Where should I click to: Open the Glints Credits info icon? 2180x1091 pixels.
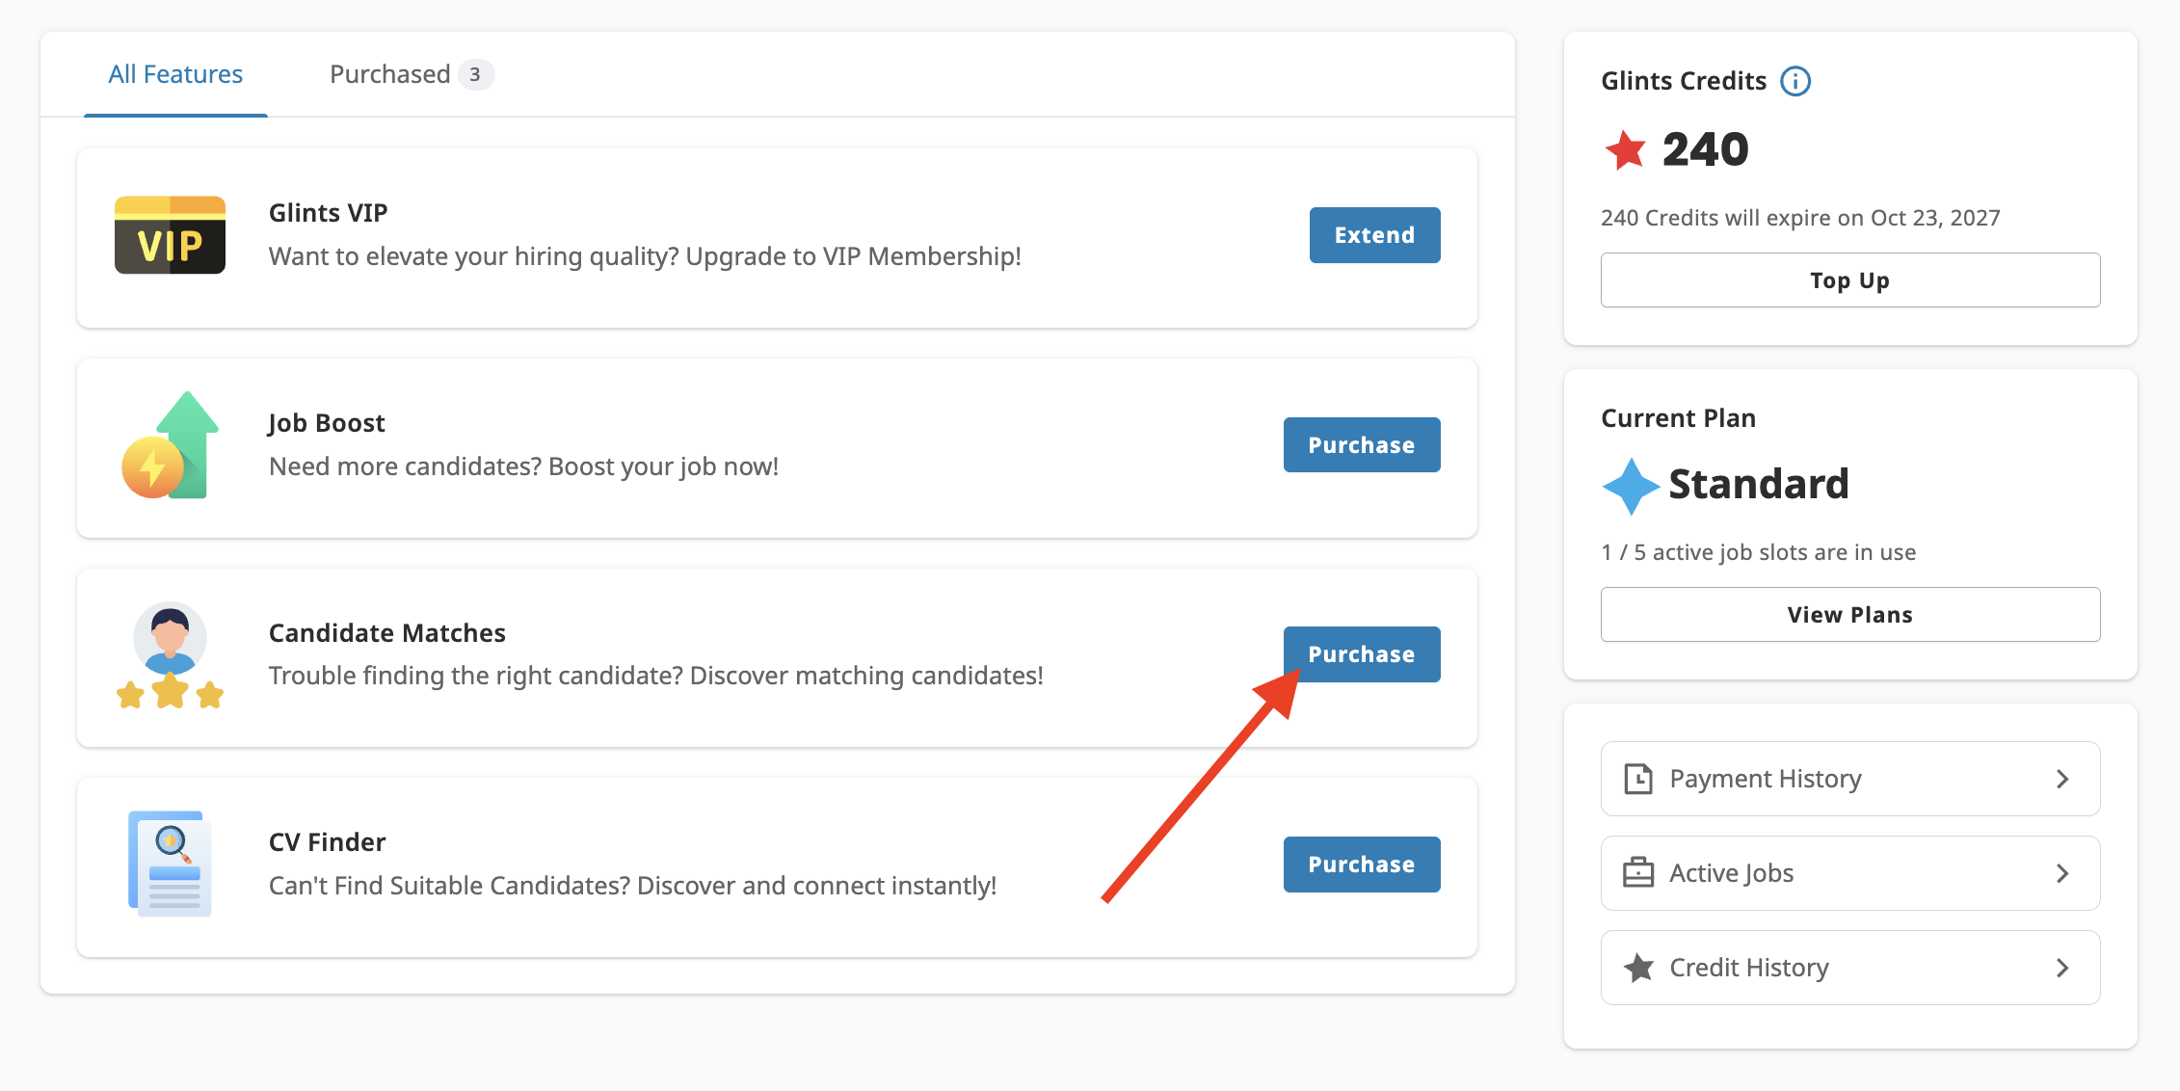click(1796, 81)
